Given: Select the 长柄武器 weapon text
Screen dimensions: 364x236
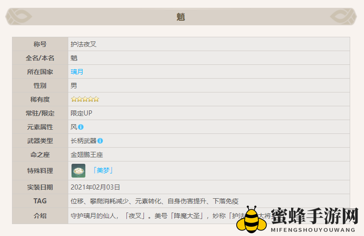Looking at the screenshot, I should 84,141.
